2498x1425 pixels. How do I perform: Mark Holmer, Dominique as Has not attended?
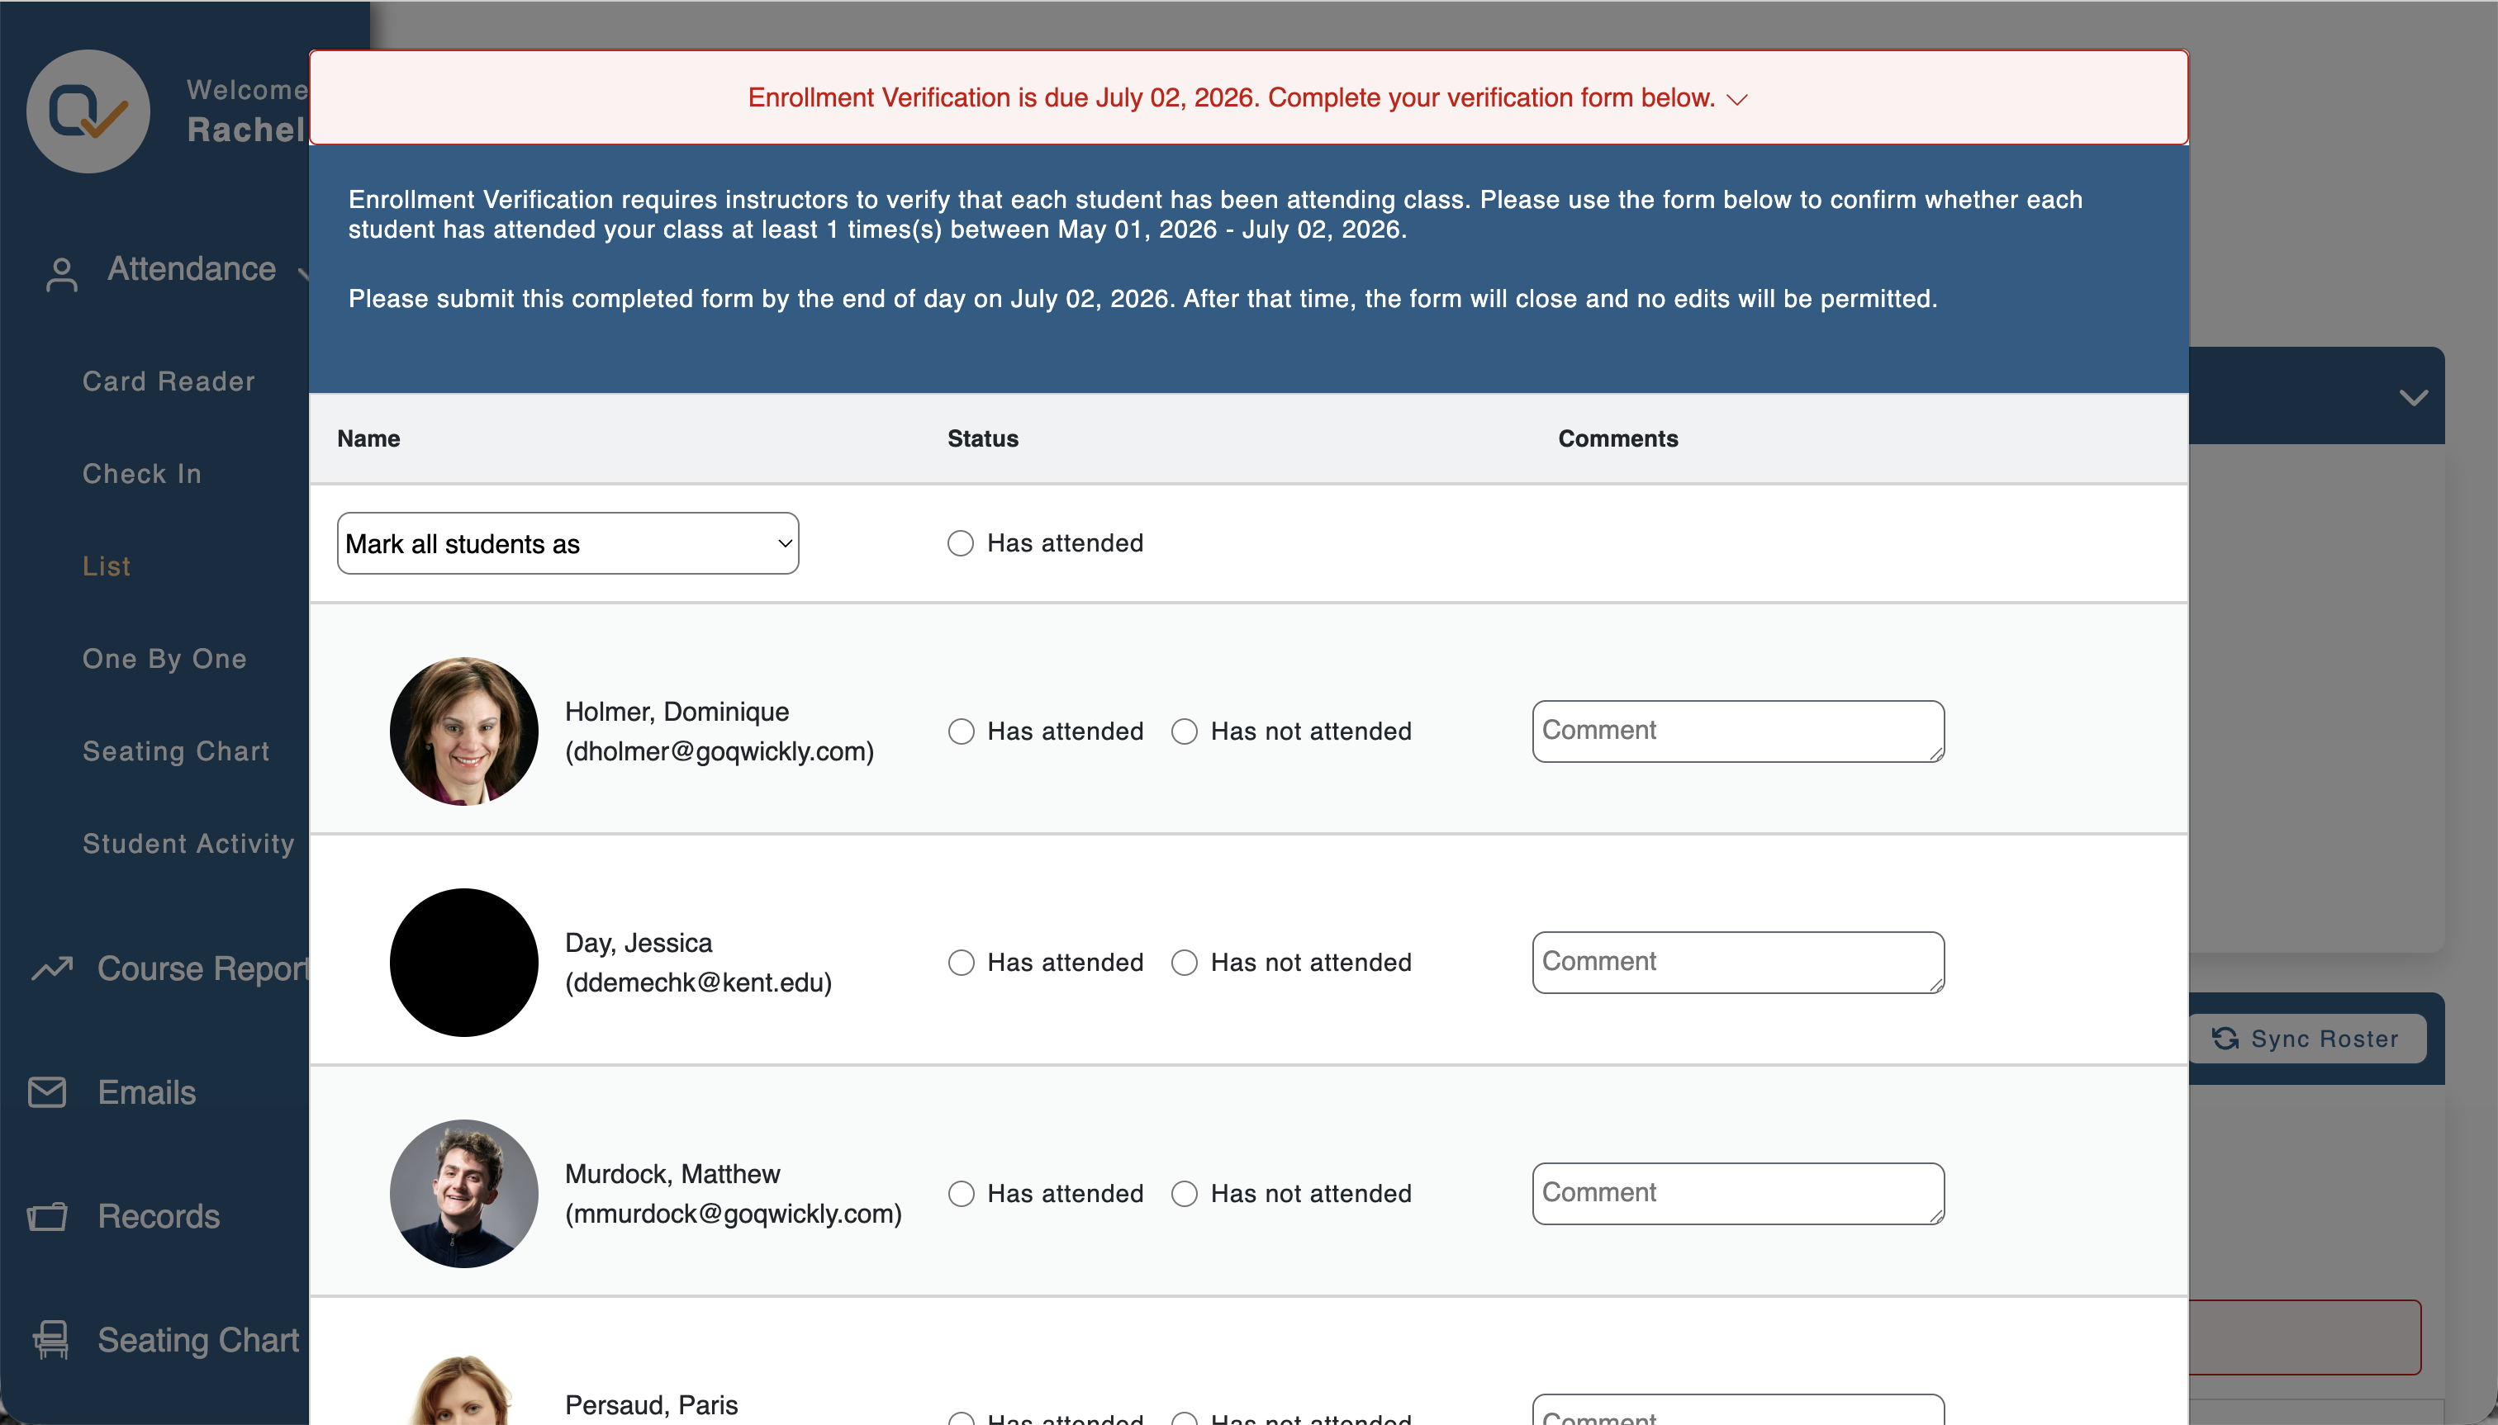pos(1185,731)
